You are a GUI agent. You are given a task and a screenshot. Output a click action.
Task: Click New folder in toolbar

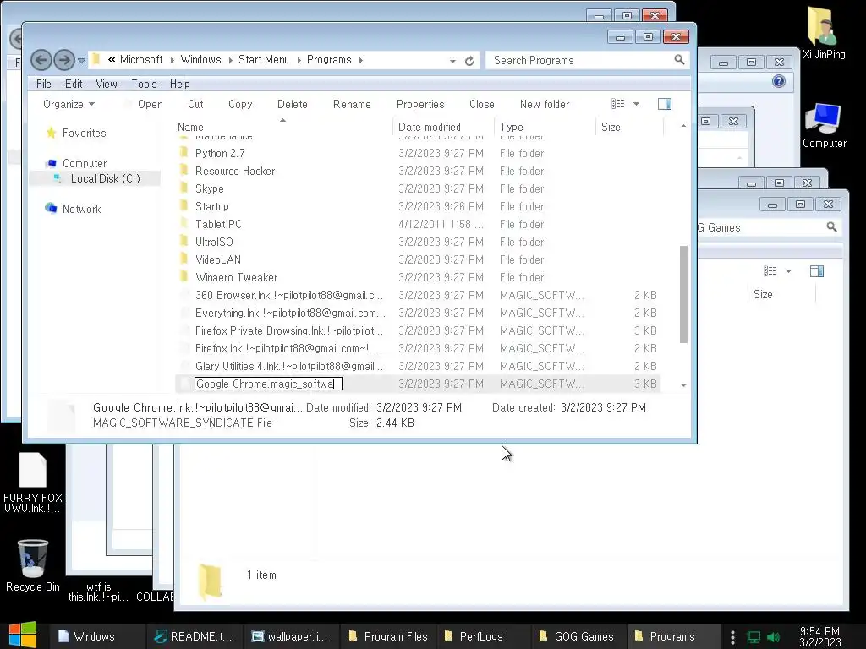(545, 104)
